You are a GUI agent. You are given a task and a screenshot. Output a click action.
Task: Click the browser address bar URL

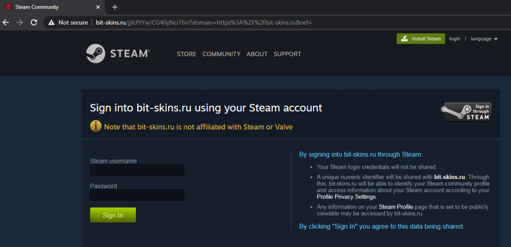click(203, 22)
